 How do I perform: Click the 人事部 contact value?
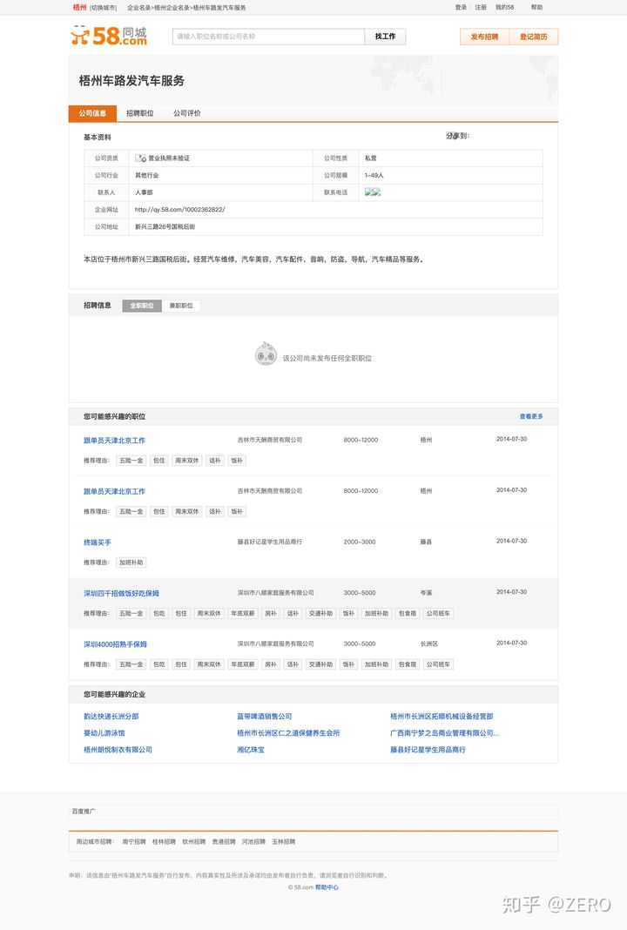click(144, 192)
